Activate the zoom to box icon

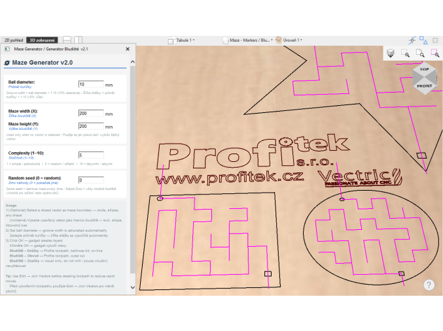click(x=406, y=53)
